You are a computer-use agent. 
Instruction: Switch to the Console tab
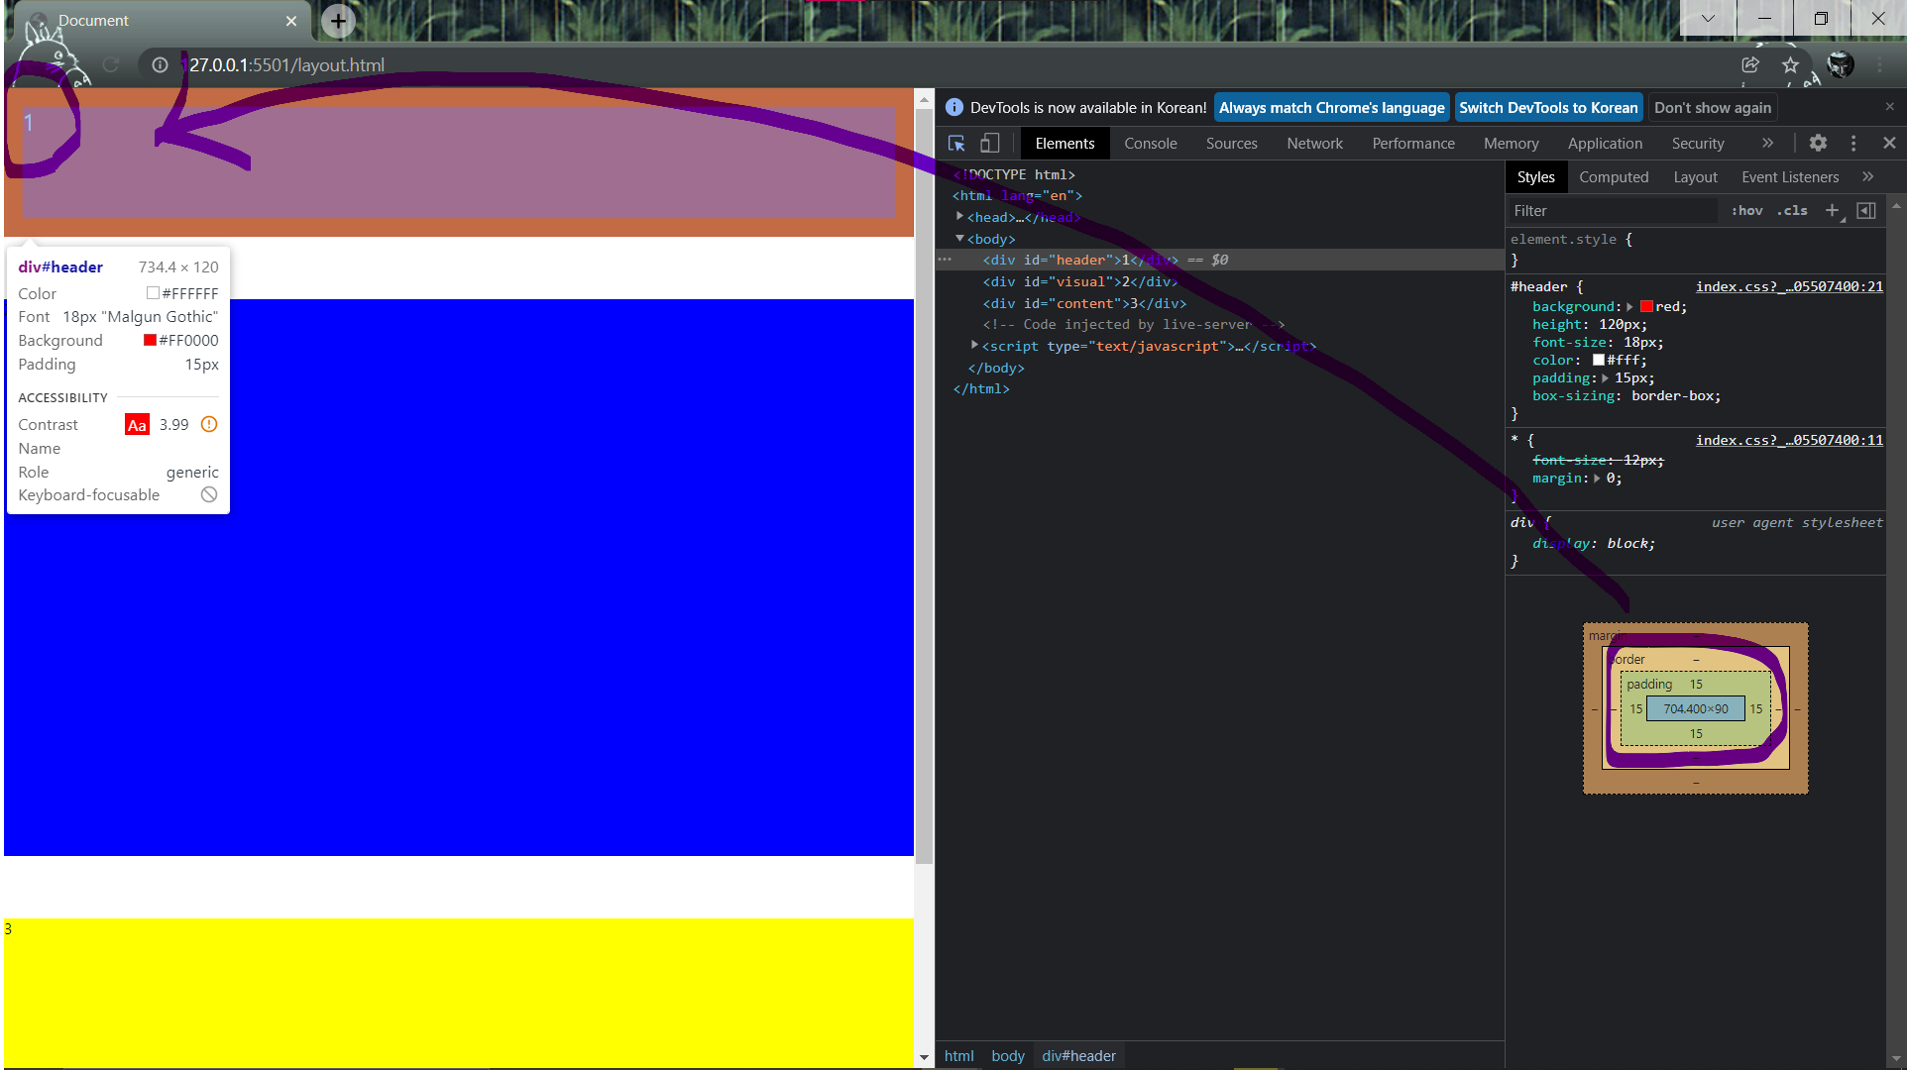pos(1150,144)
